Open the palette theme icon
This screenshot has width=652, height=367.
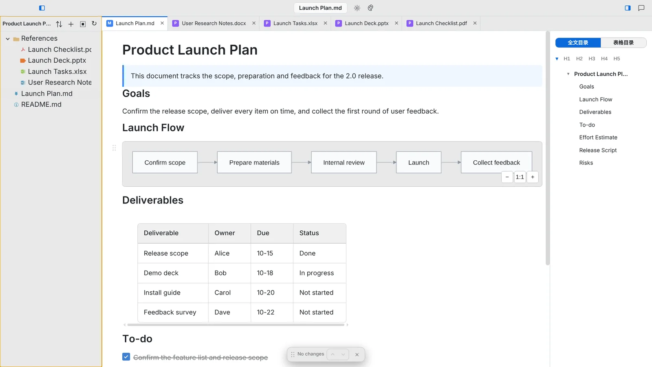click(x=370, y=8)
